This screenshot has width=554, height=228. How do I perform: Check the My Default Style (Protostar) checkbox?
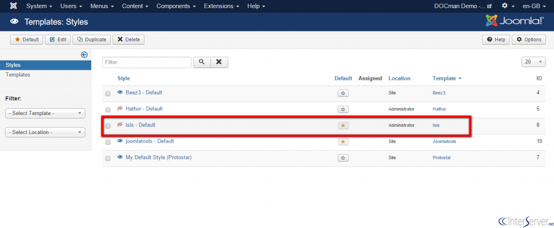(108, 158)
